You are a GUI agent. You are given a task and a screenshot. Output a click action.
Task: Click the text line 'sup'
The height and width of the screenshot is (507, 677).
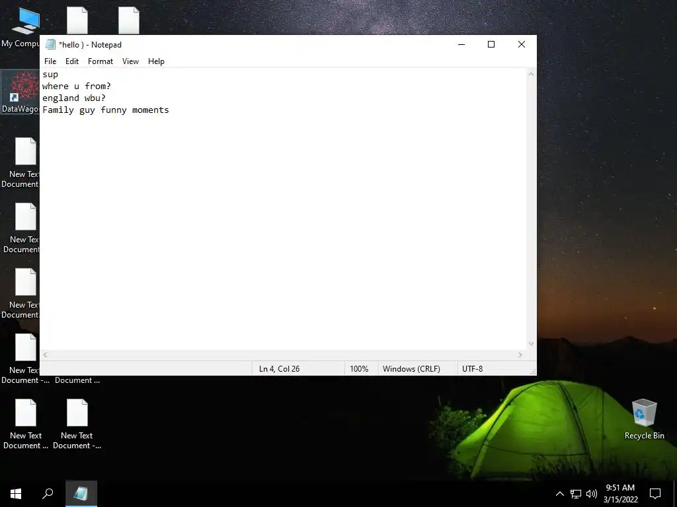click(x=50, y=75)
